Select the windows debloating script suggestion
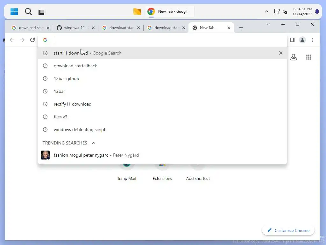Image resolution: width=326 pixels, height=245 pixels. [x=162, y=130]
